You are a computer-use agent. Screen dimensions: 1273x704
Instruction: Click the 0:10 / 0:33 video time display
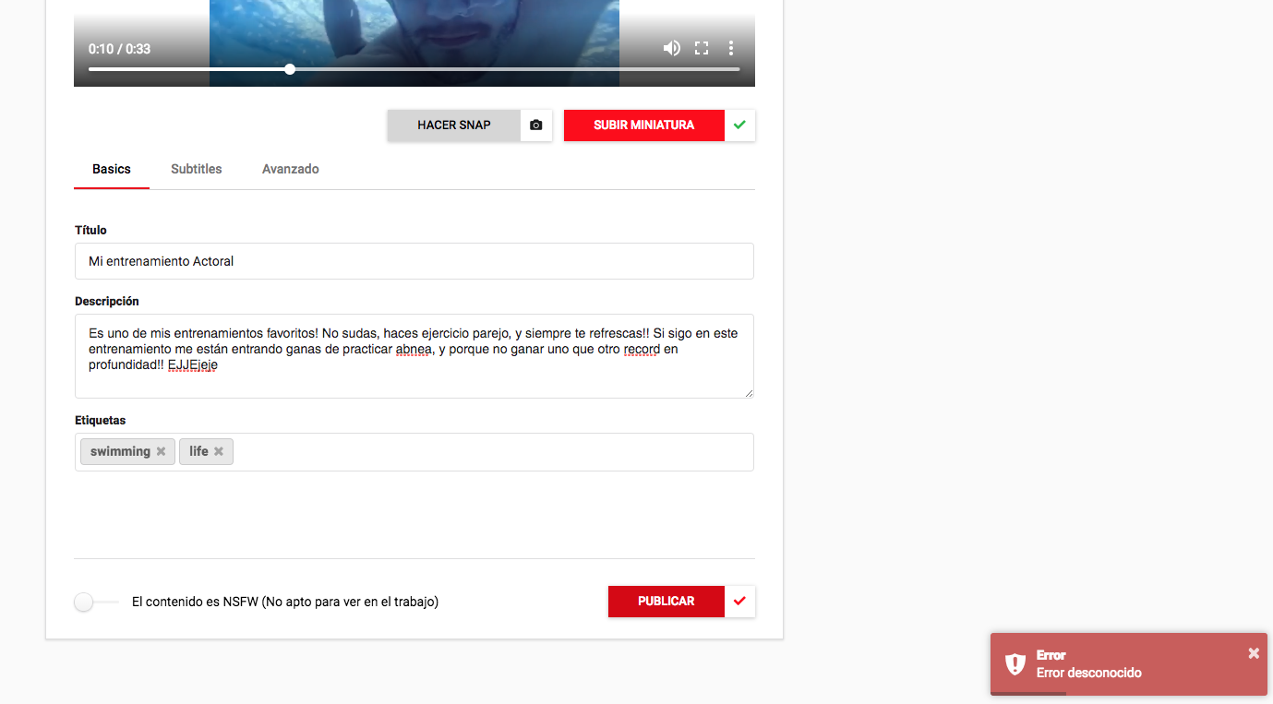119,49
